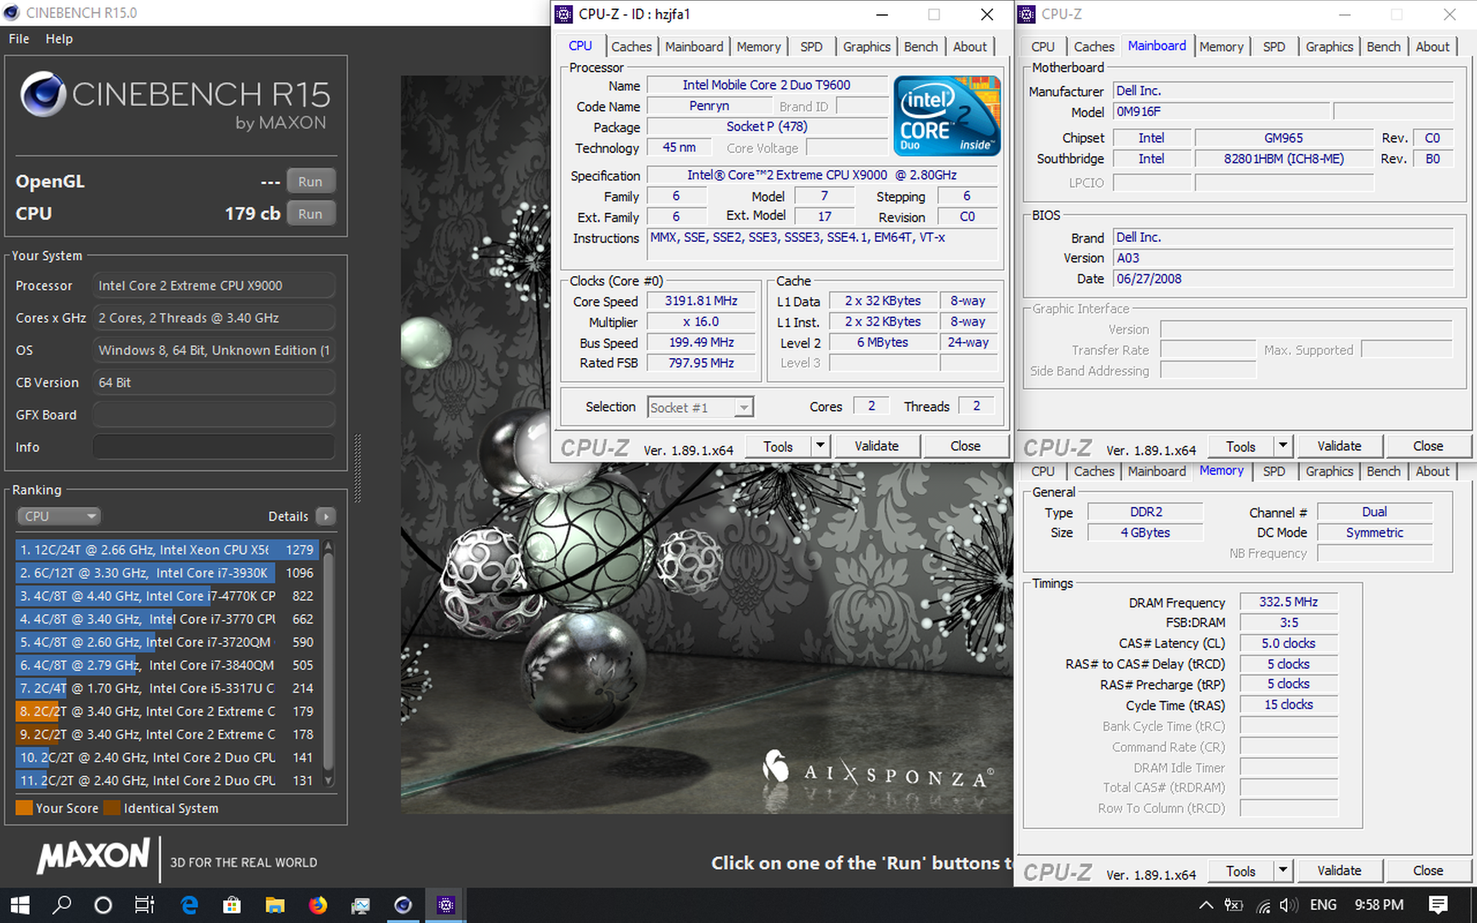Click motherboard model 0M916F field

[x=1221, y=112]
